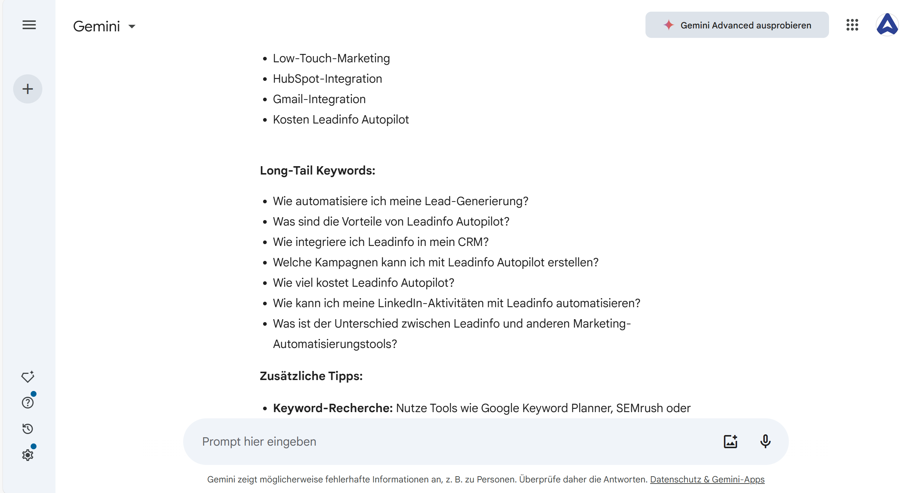Viewport: 906px width, 493px height.
Task: Click the 'HubSpot-Integration' bullet text
Action: pos(327,79)
